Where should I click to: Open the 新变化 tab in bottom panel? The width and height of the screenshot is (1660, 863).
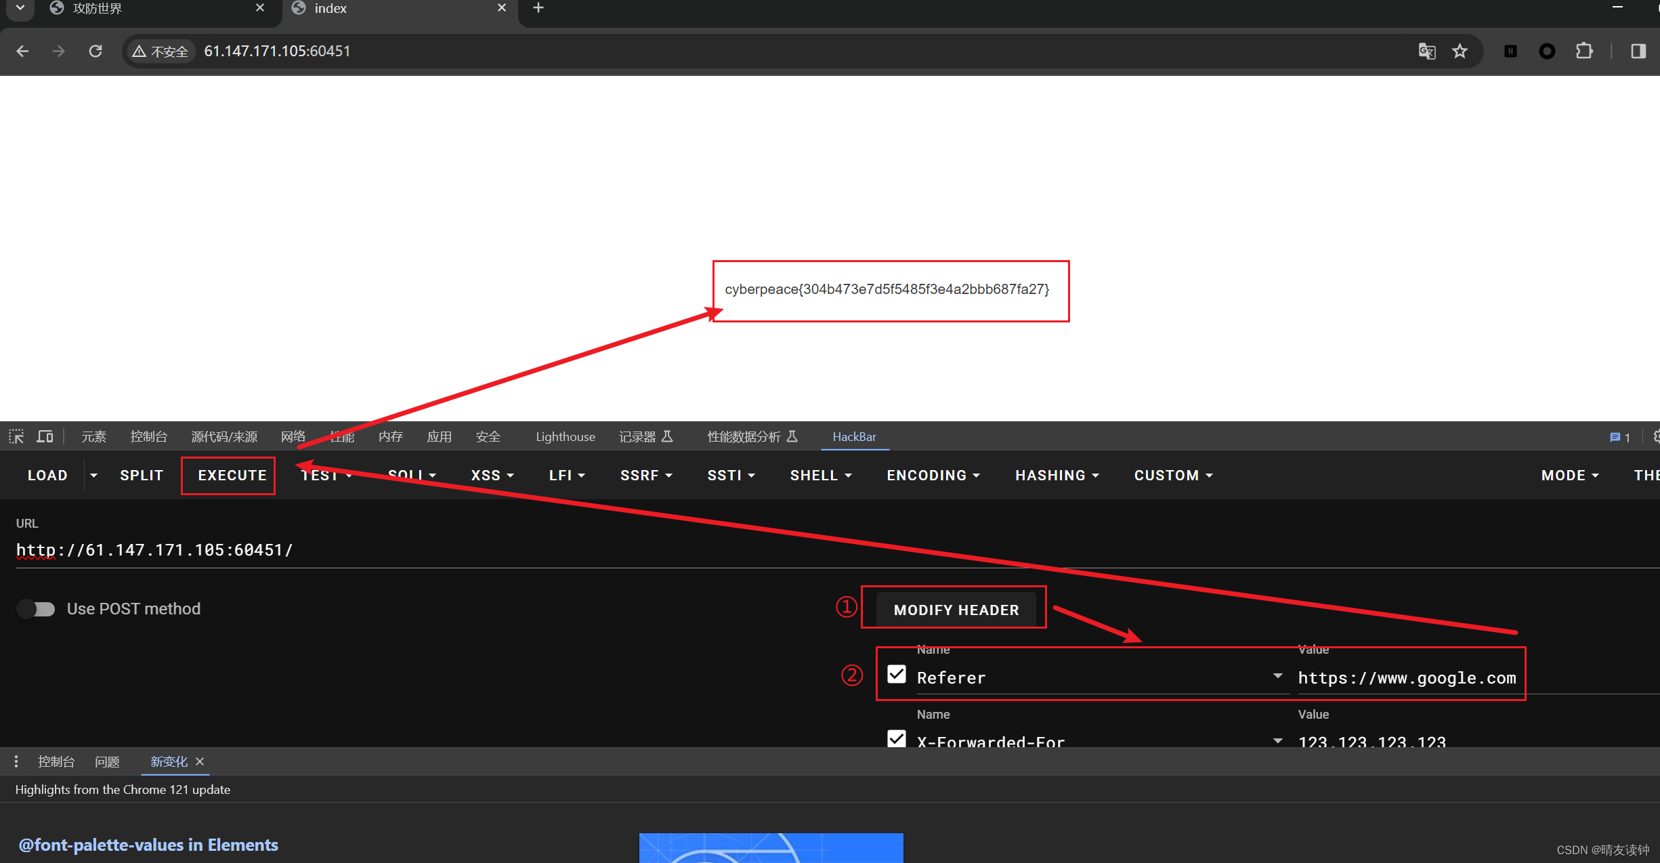pos(169,761)
